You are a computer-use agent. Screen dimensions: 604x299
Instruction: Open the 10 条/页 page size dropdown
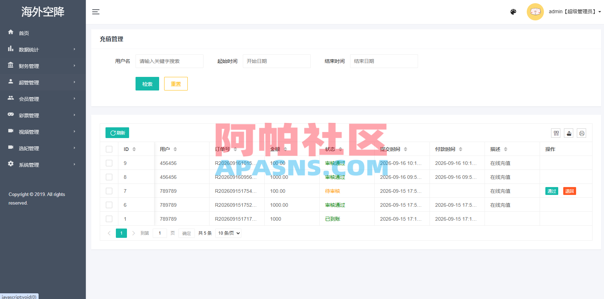[x=229, y=233]
